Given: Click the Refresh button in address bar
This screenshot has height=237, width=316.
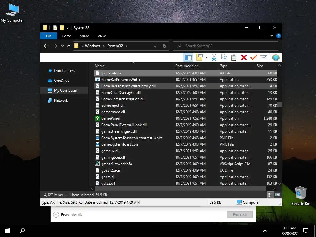Looking at the screenshot, I should (164, 46).
